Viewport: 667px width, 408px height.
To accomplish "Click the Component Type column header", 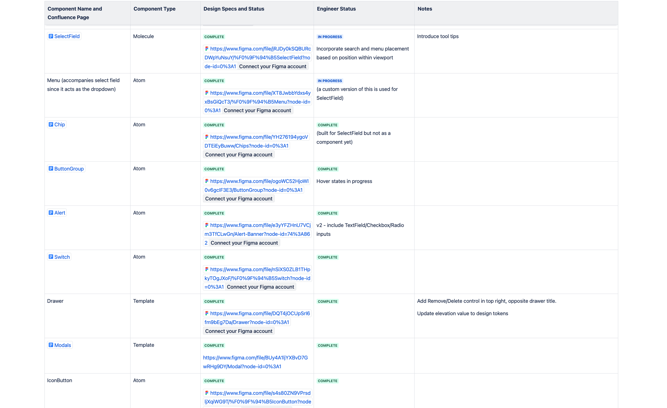I will pos(154,9).
